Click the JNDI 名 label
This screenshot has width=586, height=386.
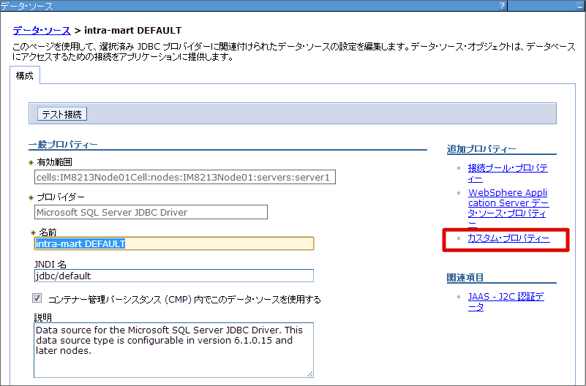50,265
